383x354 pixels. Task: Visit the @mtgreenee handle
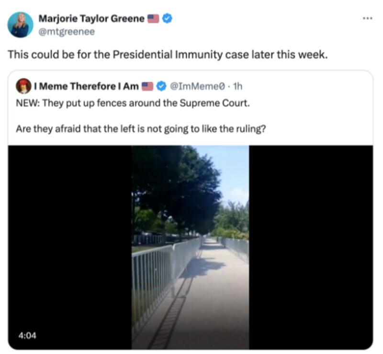coord(67,32)
